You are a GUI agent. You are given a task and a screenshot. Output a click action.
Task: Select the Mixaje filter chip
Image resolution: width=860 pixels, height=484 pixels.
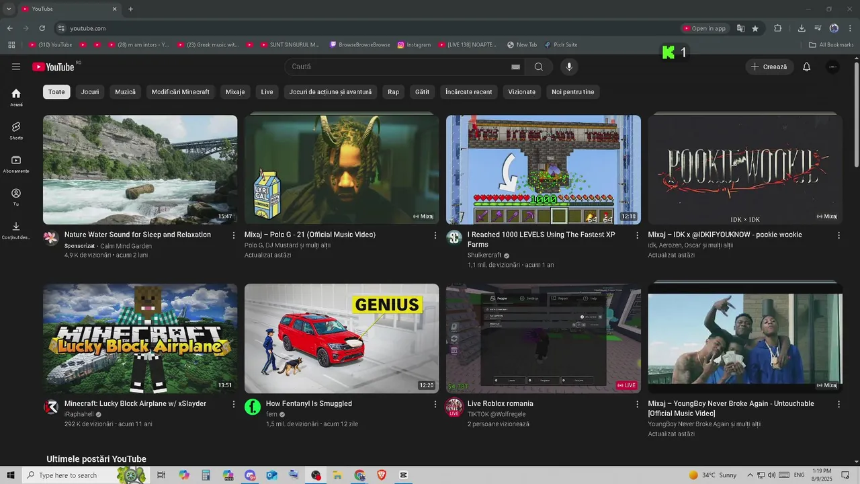click(235, 92)
